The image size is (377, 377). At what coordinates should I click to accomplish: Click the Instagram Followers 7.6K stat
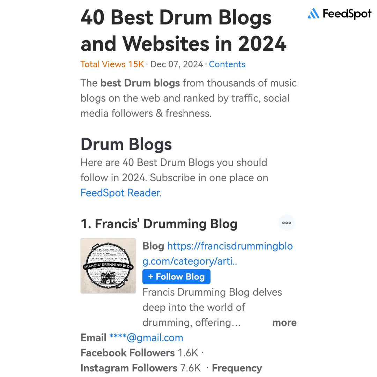pyautogui.click(x=141, y=368)
